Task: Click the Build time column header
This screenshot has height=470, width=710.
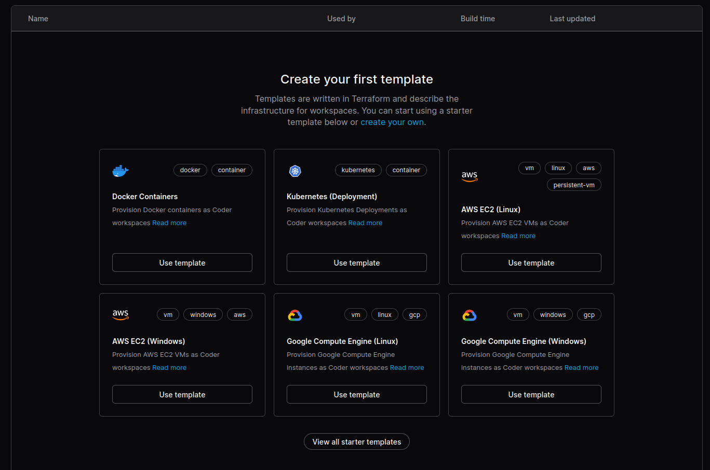Action: (478, 19)
